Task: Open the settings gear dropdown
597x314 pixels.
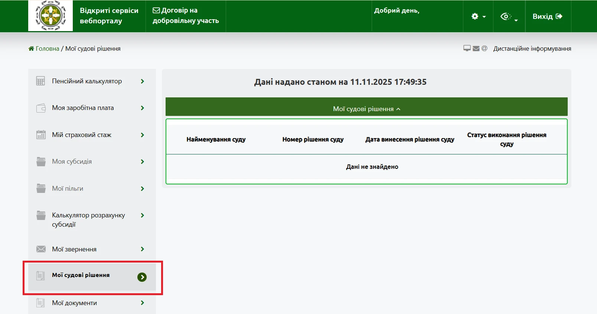Action: pos(478,17)
